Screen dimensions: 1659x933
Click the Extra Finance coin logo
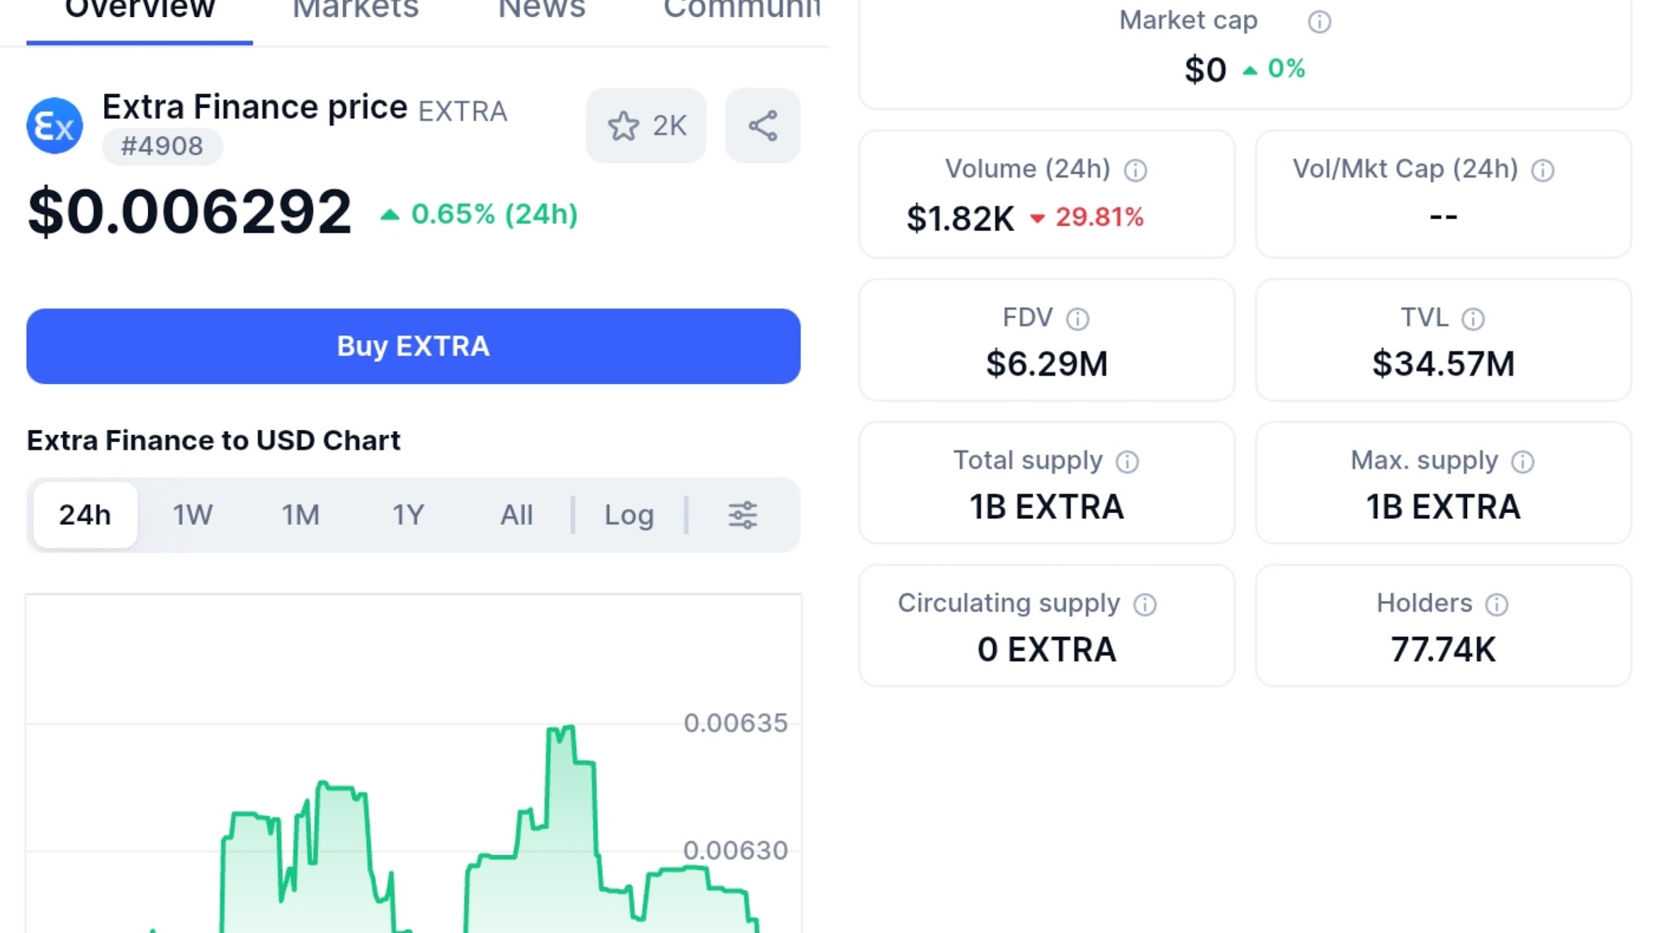pyautogui.click(x=53, y=126)
